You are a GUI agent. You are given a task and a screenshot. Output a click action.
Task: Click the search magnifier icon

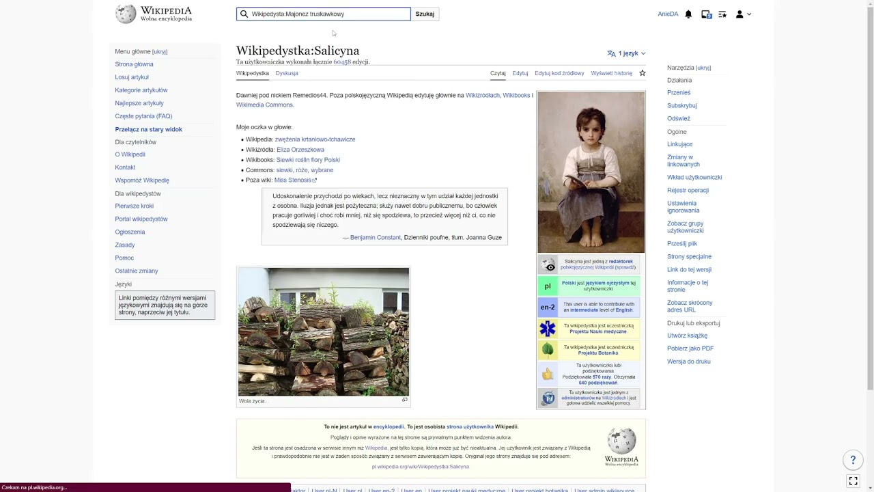[244, 14]
